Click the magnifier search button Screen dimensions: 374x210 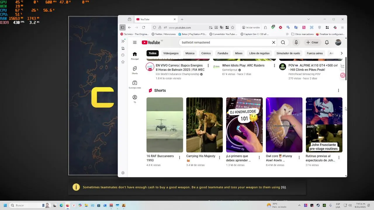tap(283, 42)
